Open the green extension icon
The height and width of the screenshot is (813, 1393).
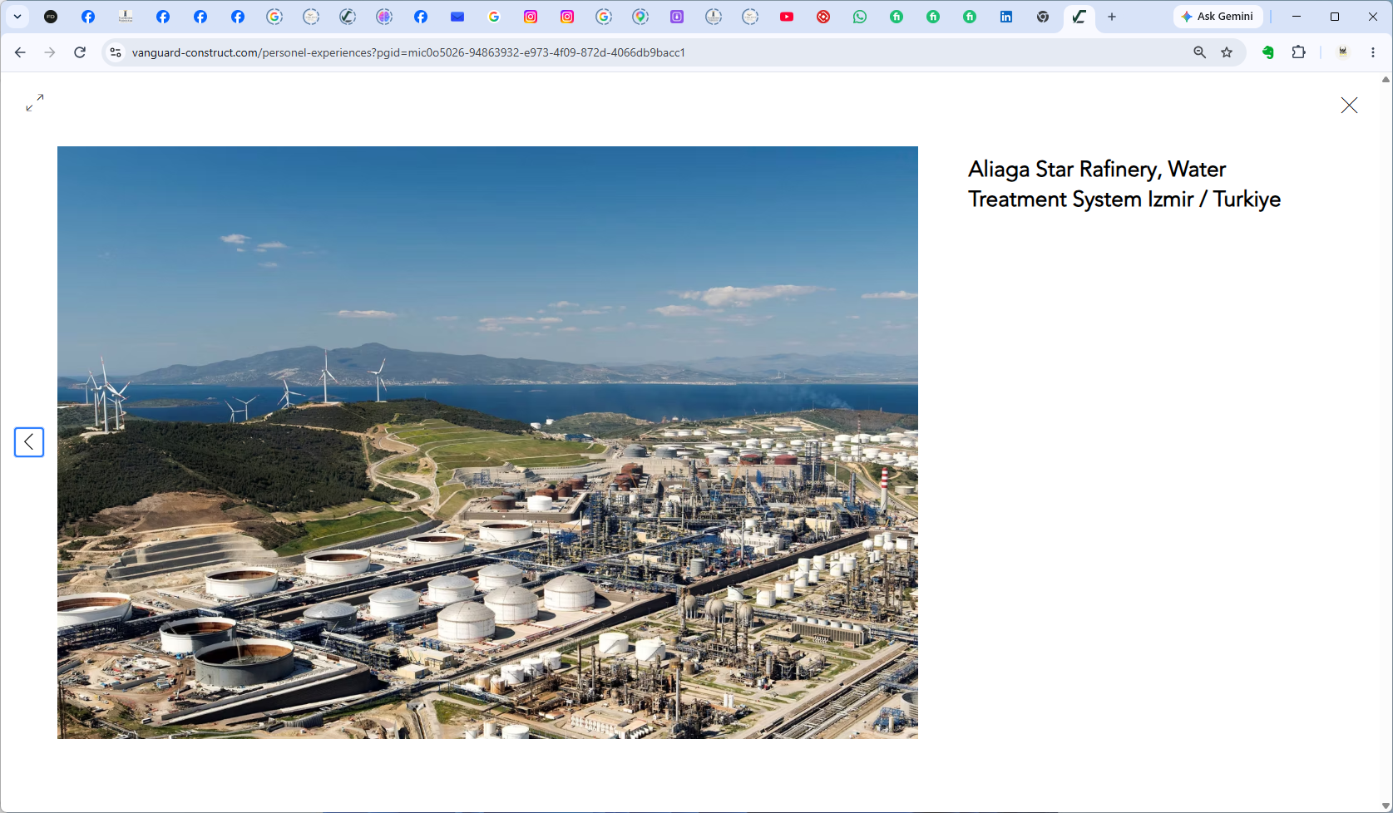[x=1268, y=52]
